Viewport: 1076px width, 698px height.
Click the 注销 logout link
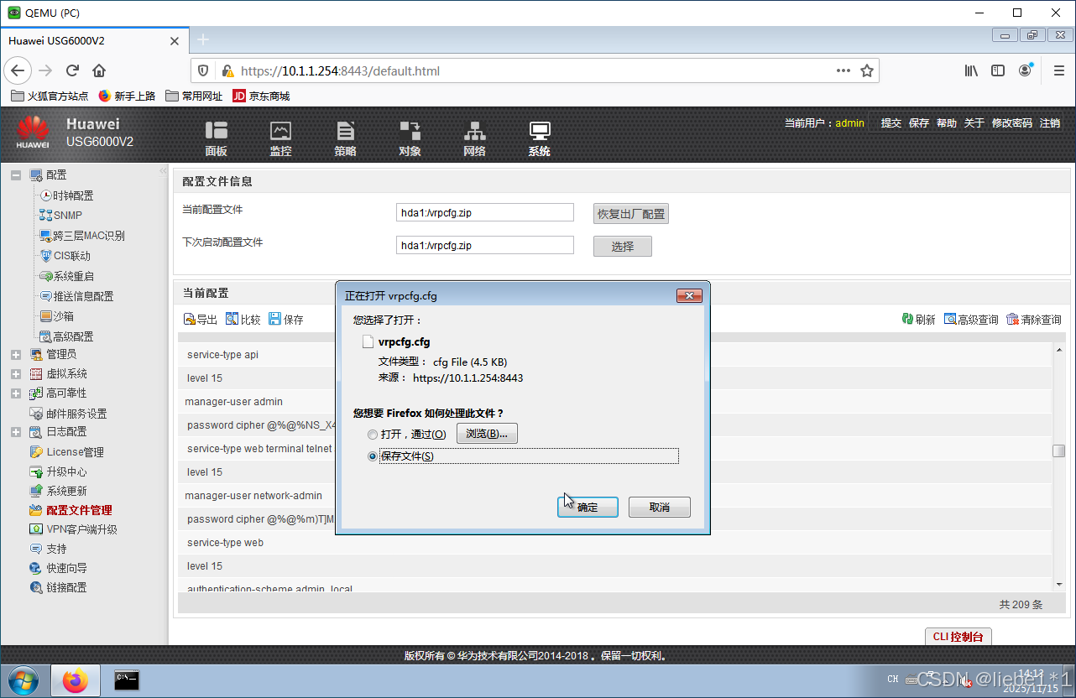(1050, 123)
